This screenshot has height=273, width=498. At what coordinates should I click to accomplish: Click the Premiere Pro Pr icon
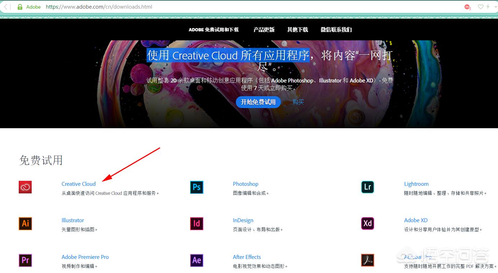[x=25, y=260]
